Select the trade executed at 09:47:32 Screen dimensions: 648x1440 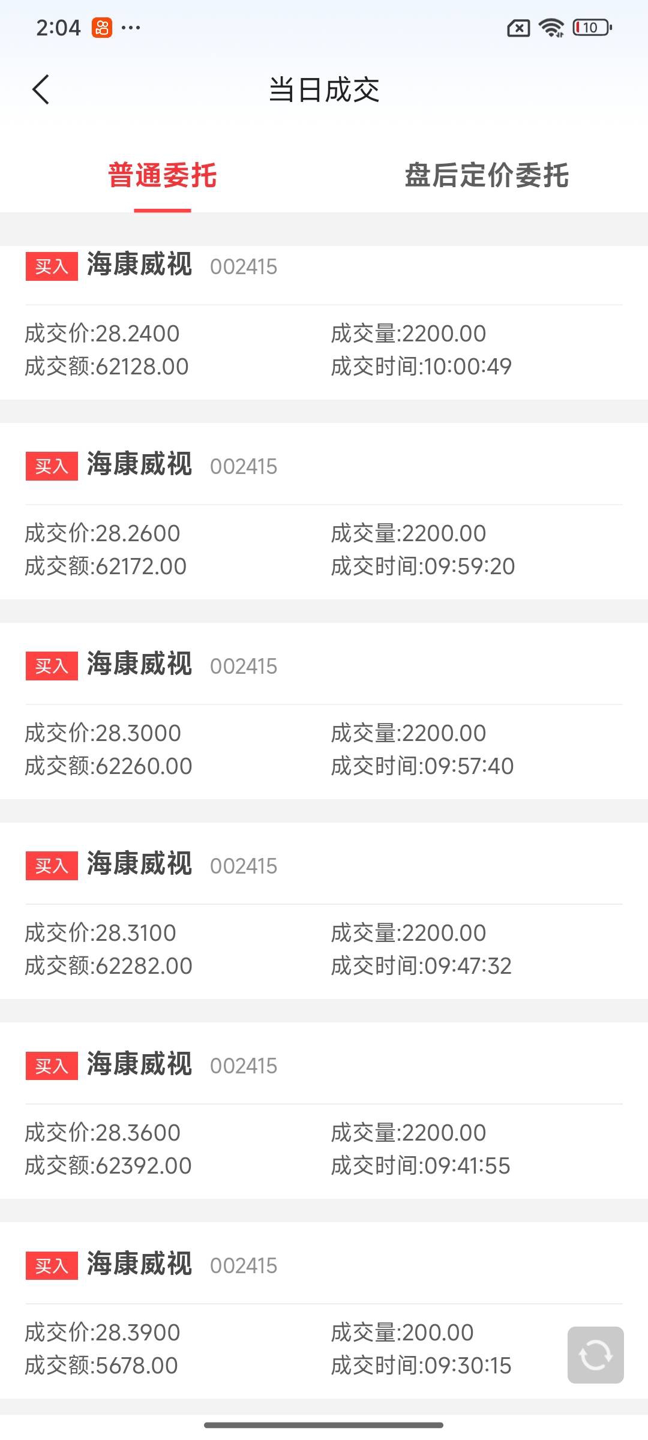(324, 911)
